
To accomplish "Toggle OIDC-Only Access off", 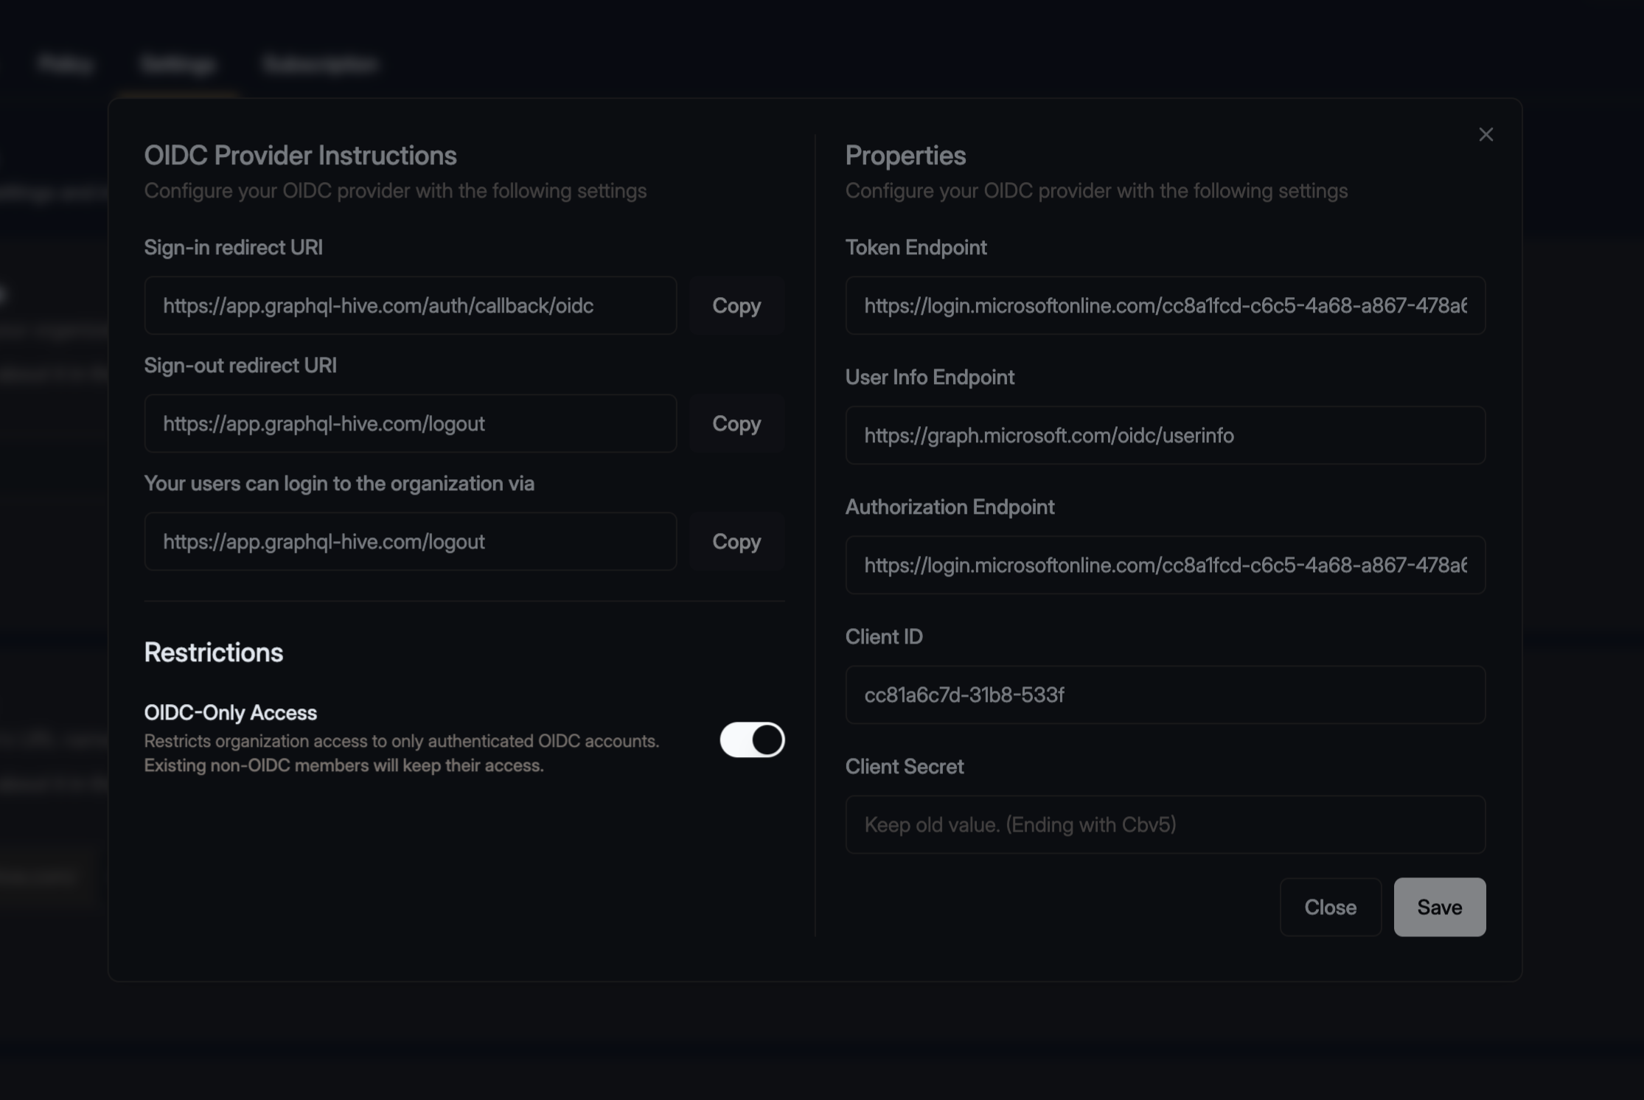I will click(x=751, y=740).
